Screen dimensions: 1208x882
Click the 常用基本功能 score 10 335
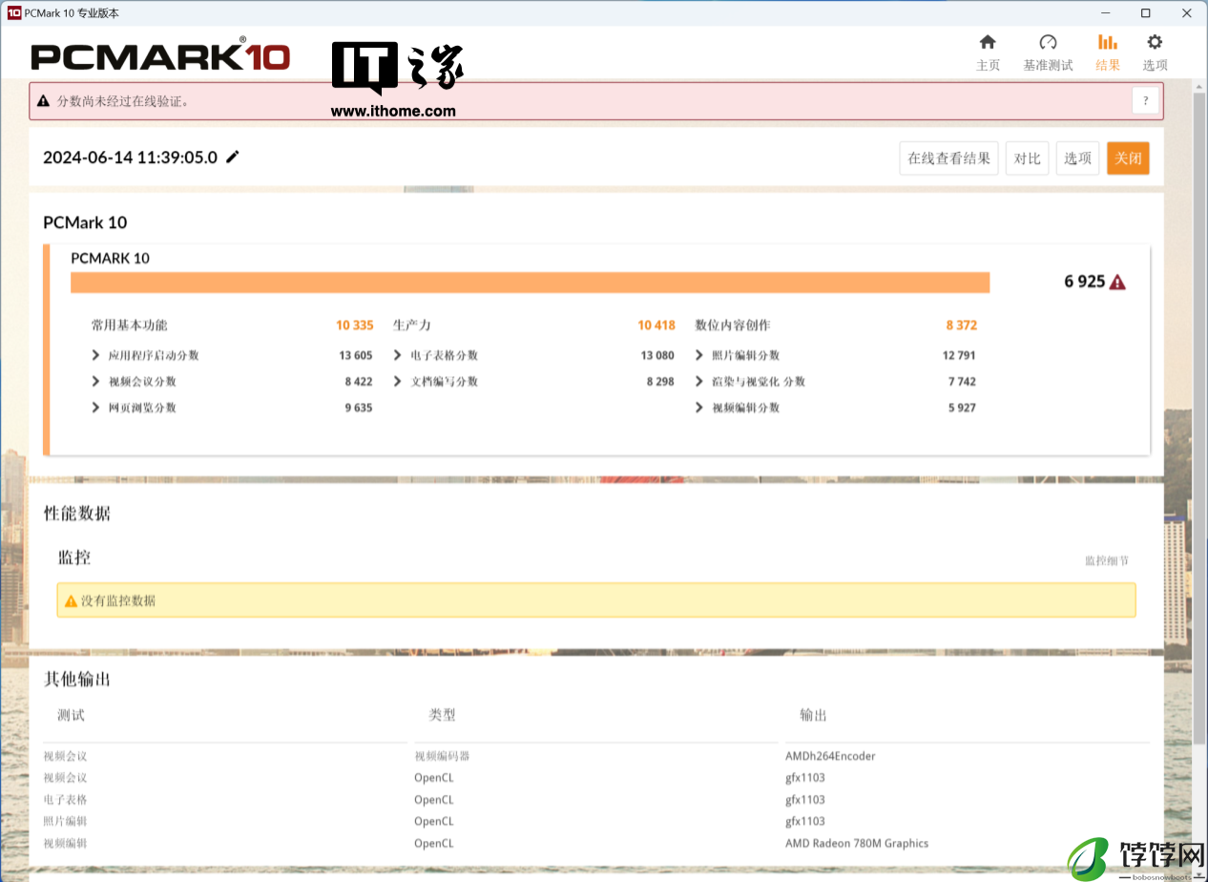354,325
